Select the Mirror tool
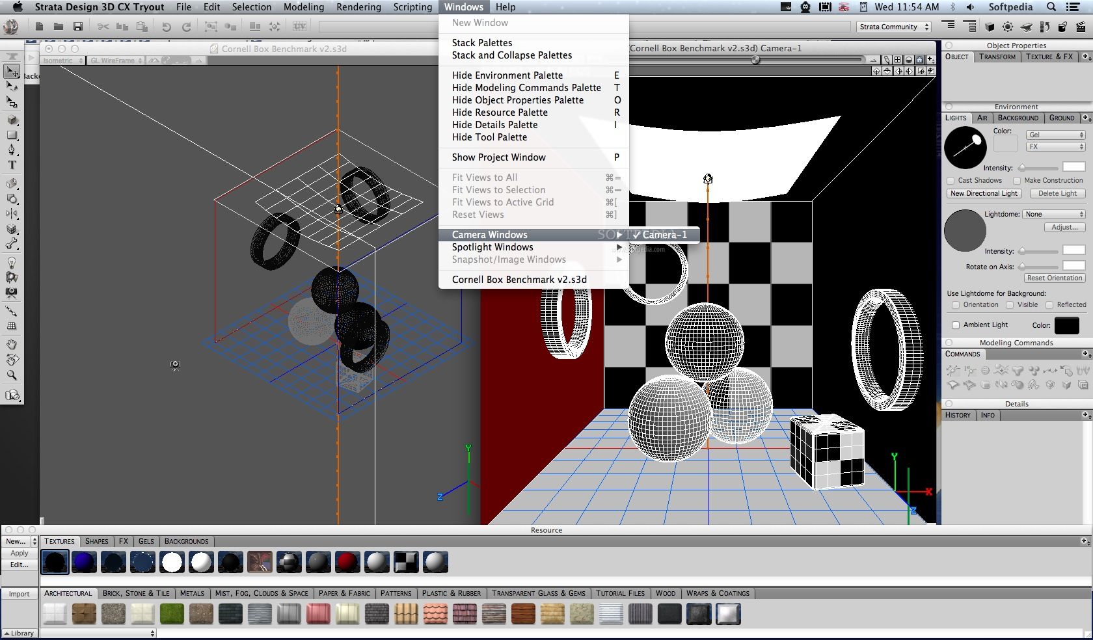1093x640 pixels. pyautogui.click(x=12, y=213)
